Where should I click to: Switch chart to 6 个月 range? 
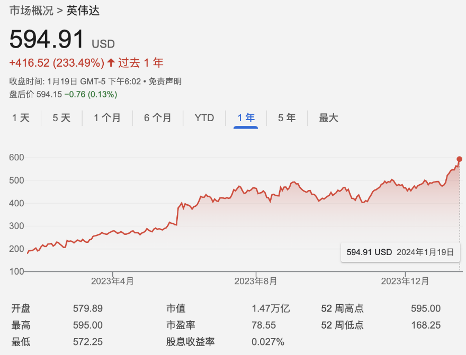157,118
